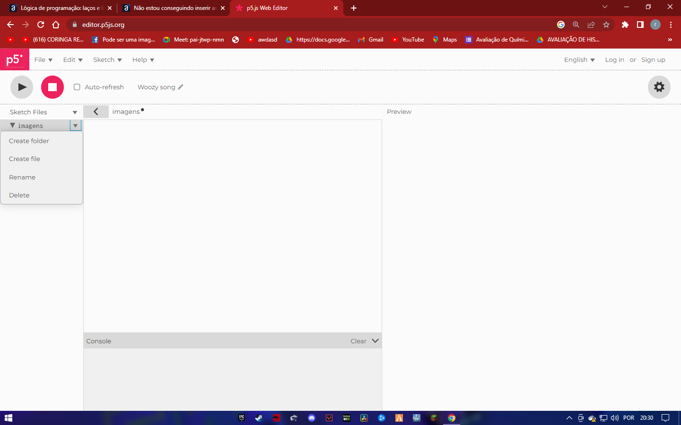681x425 pixels.
Task: Open Steam from the taskbar
Action: click(259, 418)
